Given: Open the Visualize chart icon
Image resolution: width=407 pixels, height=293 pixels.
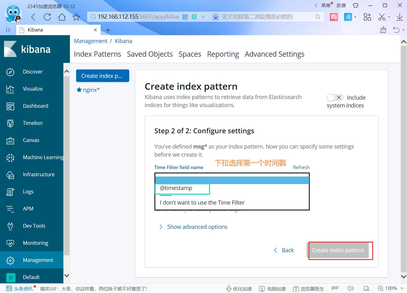Looking at the screenshot, I should click(x=10, y=89).
